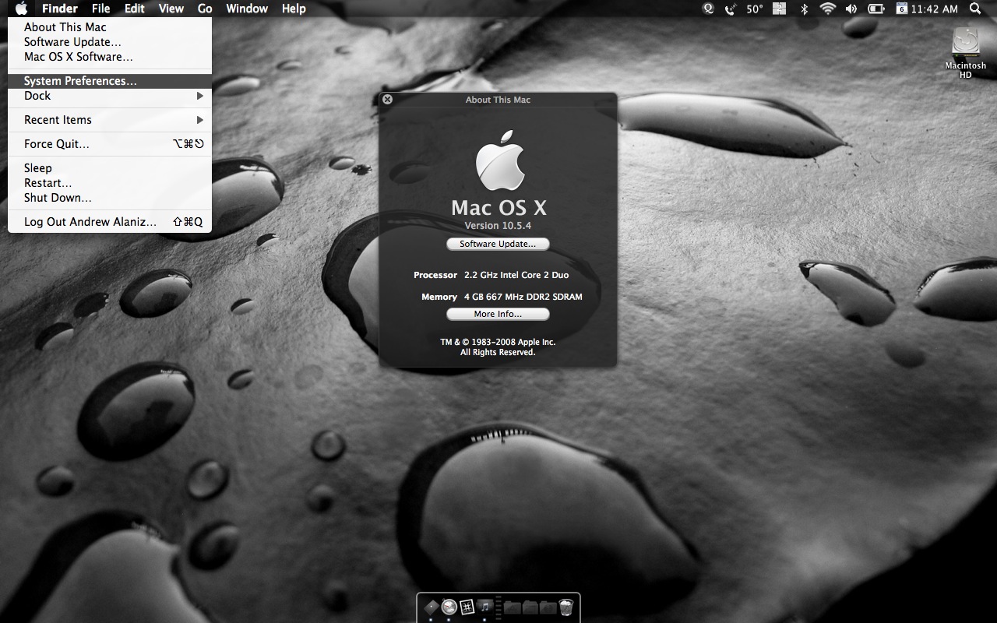Choose Restart… from Apple menu
997x623 pixels.
pos(110,183)
